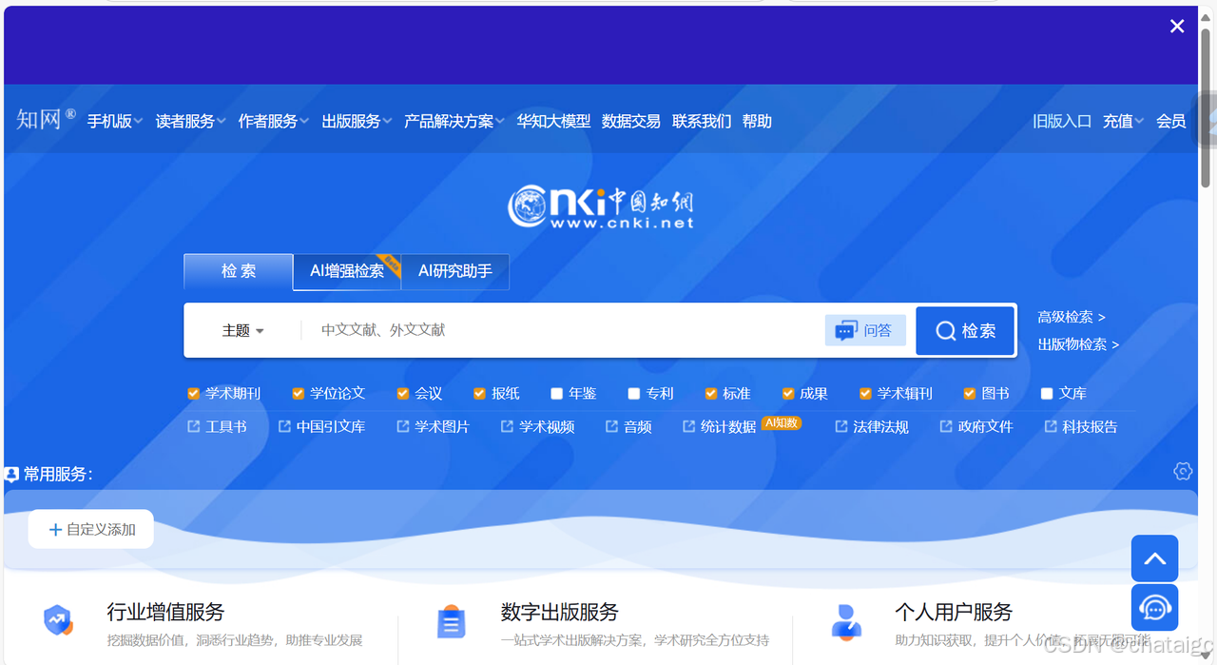
Task: Click the external link icon beside 学术视频
Action: tap(508, 426)
